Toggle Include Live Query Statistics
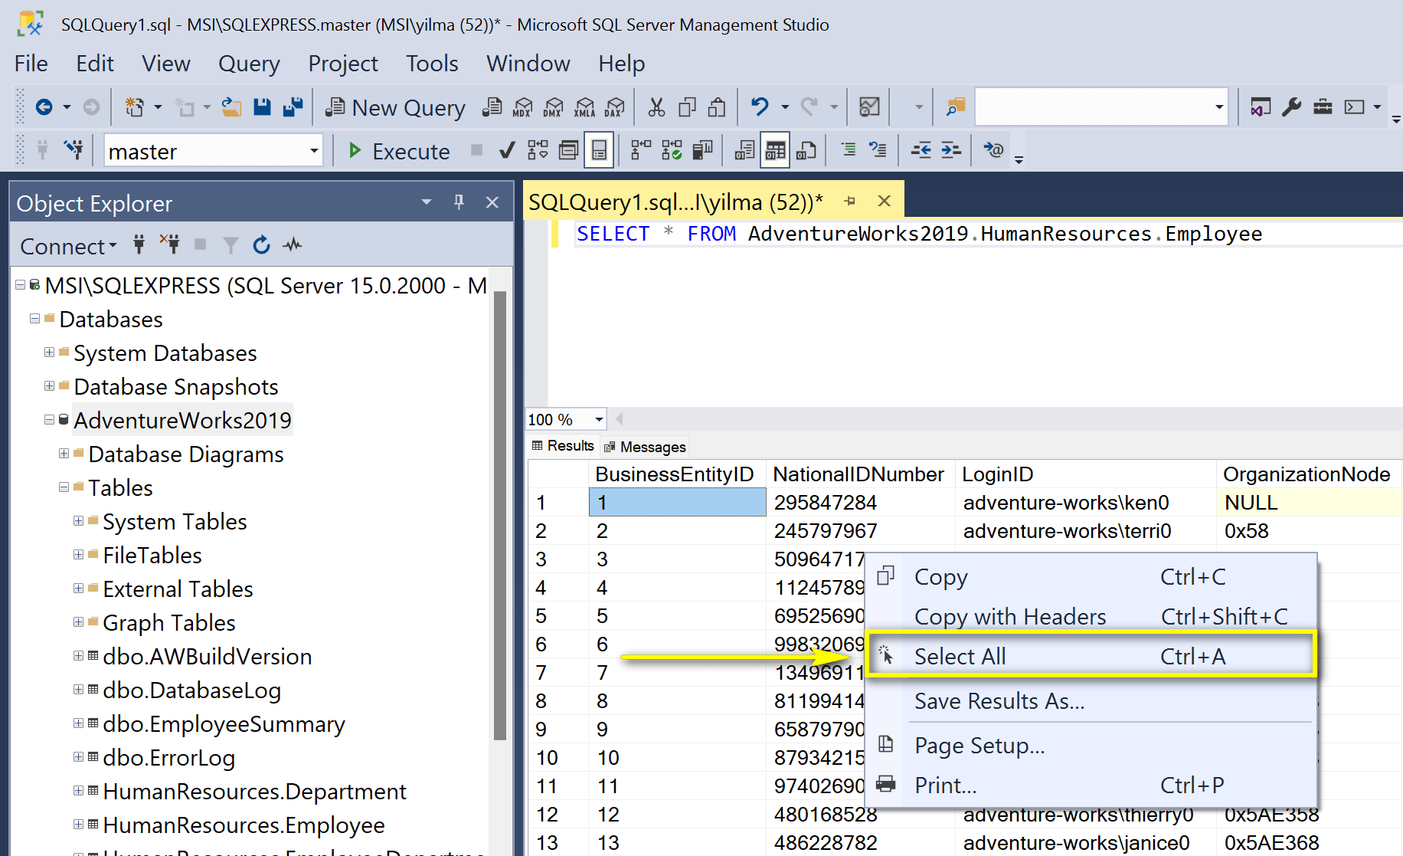 click(x=672, y=150)
